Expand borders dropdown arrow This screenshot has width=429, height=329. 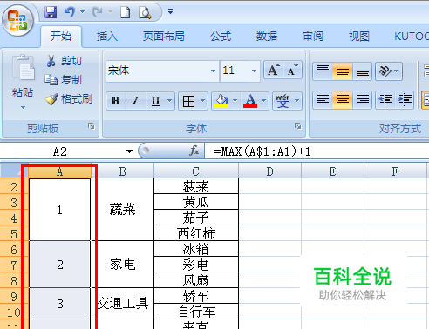pyautogui.click(x=202, y=101)
